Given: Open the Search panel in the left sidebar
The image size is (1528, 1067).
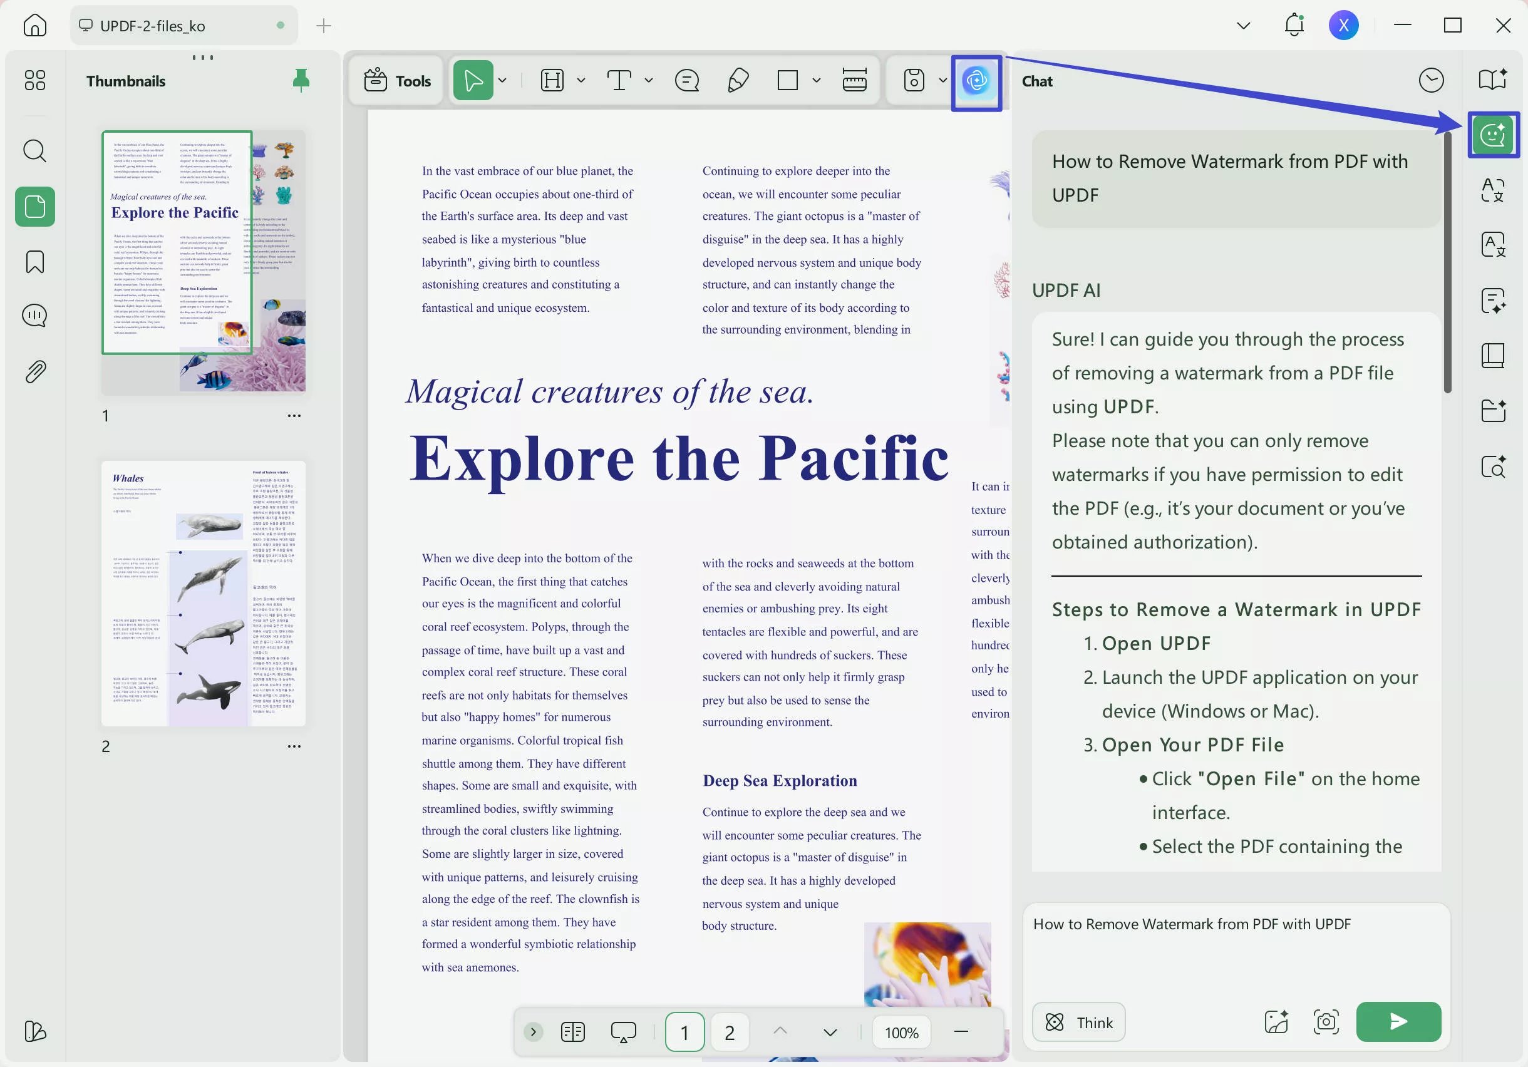Looking at the screenshot, I should click(34, 151).
